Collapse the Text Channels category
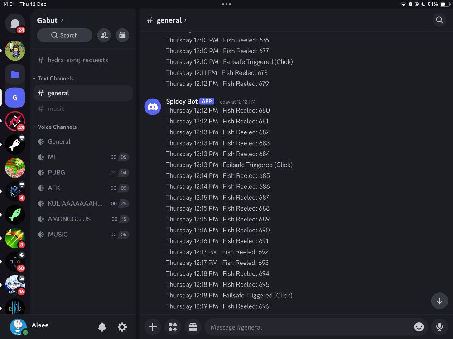Viewport: 453px width, 339px height. (x=53, y=78)
